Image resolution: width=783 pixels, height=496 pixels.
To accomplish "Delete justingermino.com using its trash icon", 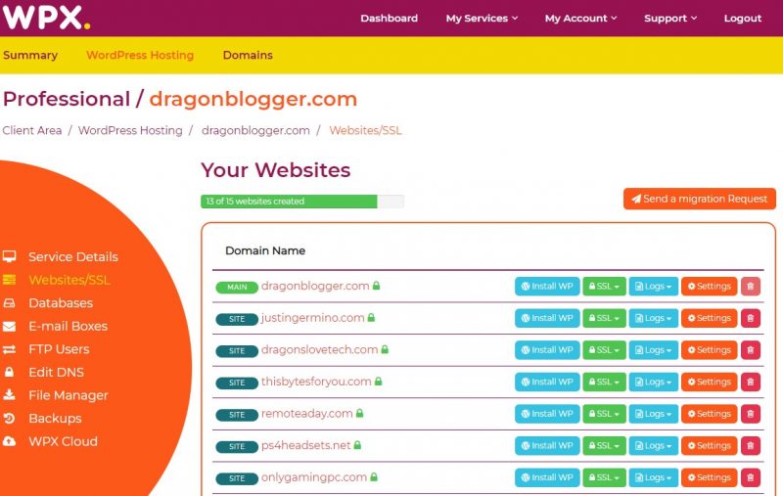I will (x=750, y=318).
